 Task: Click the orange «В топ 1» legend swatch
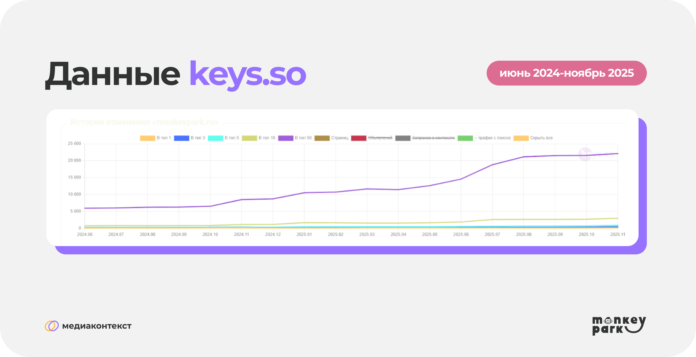click(147, 138)
